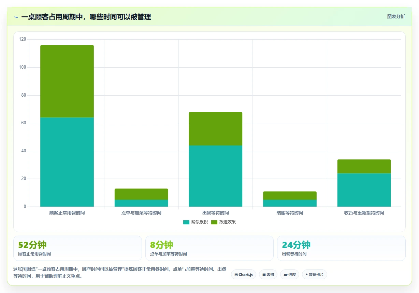Click the teal segment of 点单与加菜等待时间 bar
This screenshot has height=293, width=419.
pyautogui.click(x=141, y=203)
